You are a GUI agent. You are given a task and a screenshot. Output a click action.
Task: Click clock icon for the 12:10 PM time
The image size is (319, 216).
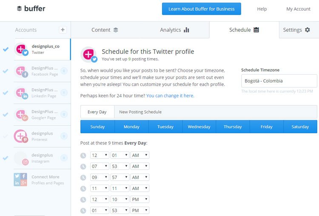click(x=83, y=199)
